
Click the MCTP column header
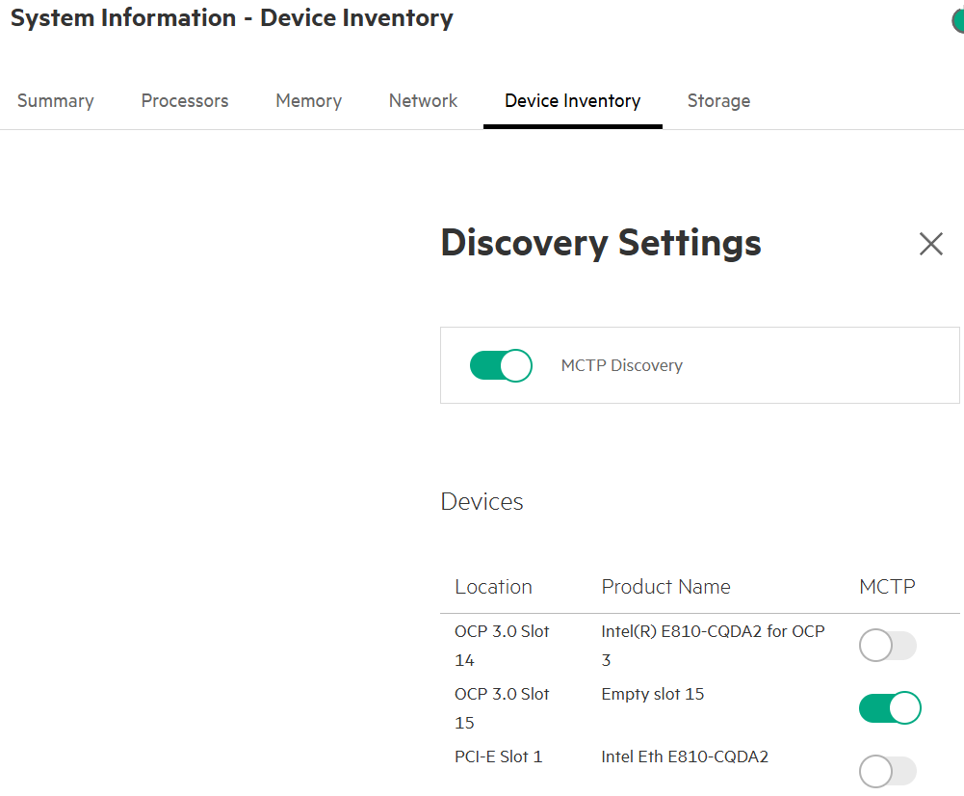pos(886,586)
